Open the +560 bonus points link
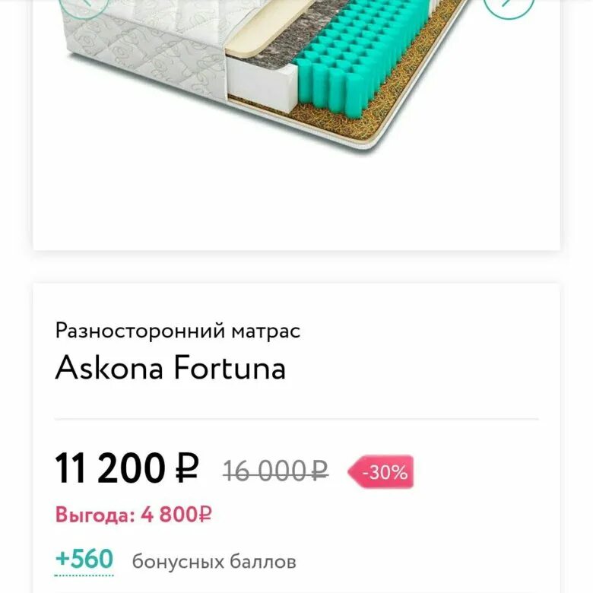 tap(84, 560)
